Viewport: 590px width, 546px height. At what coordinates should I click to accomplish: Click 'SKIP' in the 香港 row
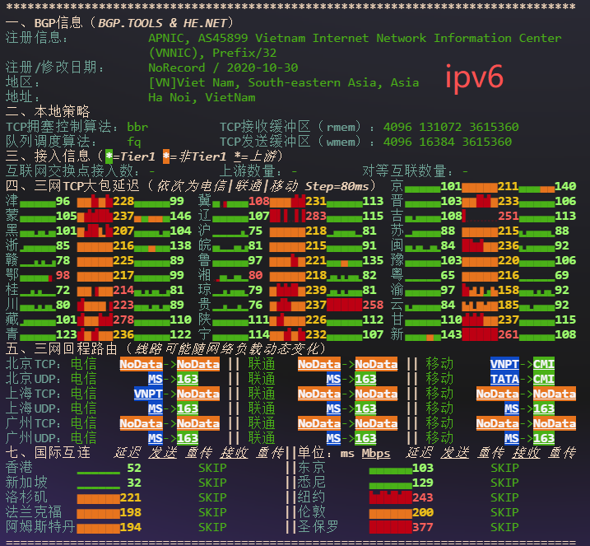[x=212, y=468]
